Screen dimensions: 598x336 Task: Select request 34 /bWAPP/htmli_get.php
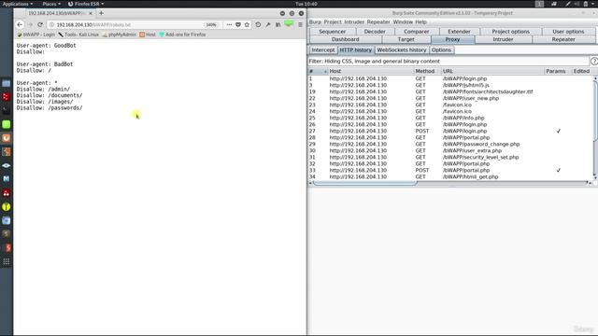click(x=450, y=176)
